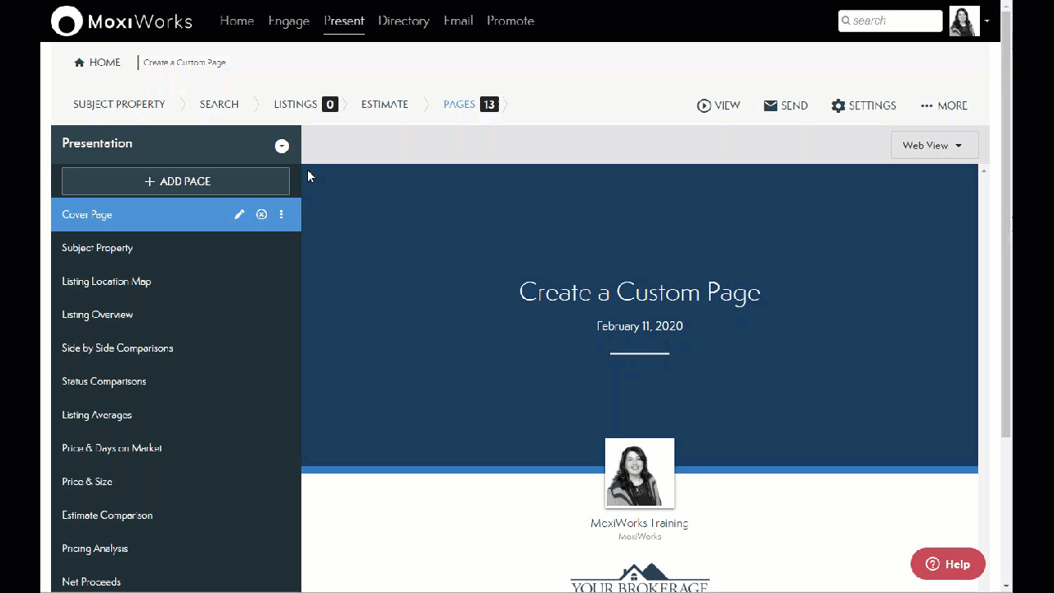
Task: Open the More options menu
Action: point(944,105)
